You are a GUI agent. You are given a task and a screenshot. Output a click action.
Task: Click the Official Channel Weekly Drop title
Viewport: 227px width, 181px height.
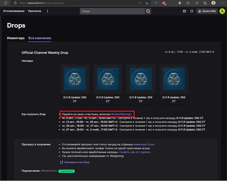45,53
